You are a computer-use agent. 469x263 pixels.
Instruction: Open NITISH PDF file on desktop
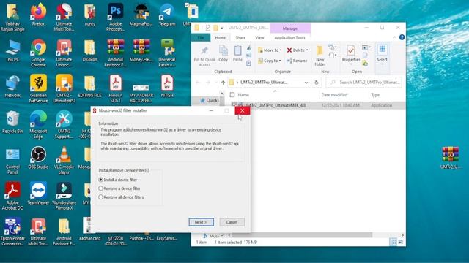167,86
